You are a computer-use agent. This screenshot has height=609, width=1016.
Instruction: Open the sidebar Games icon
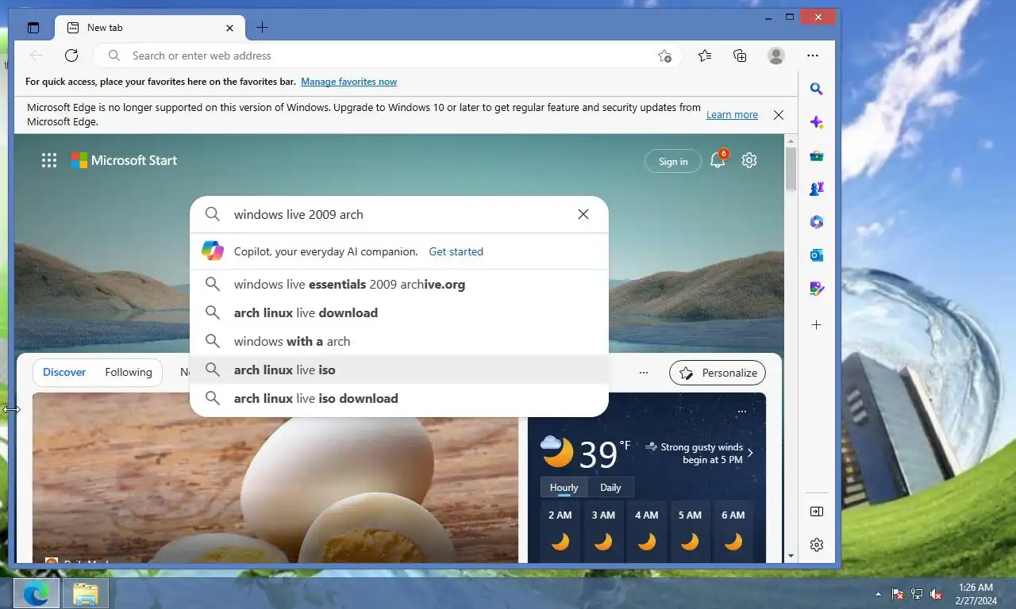tap(817, 189)
